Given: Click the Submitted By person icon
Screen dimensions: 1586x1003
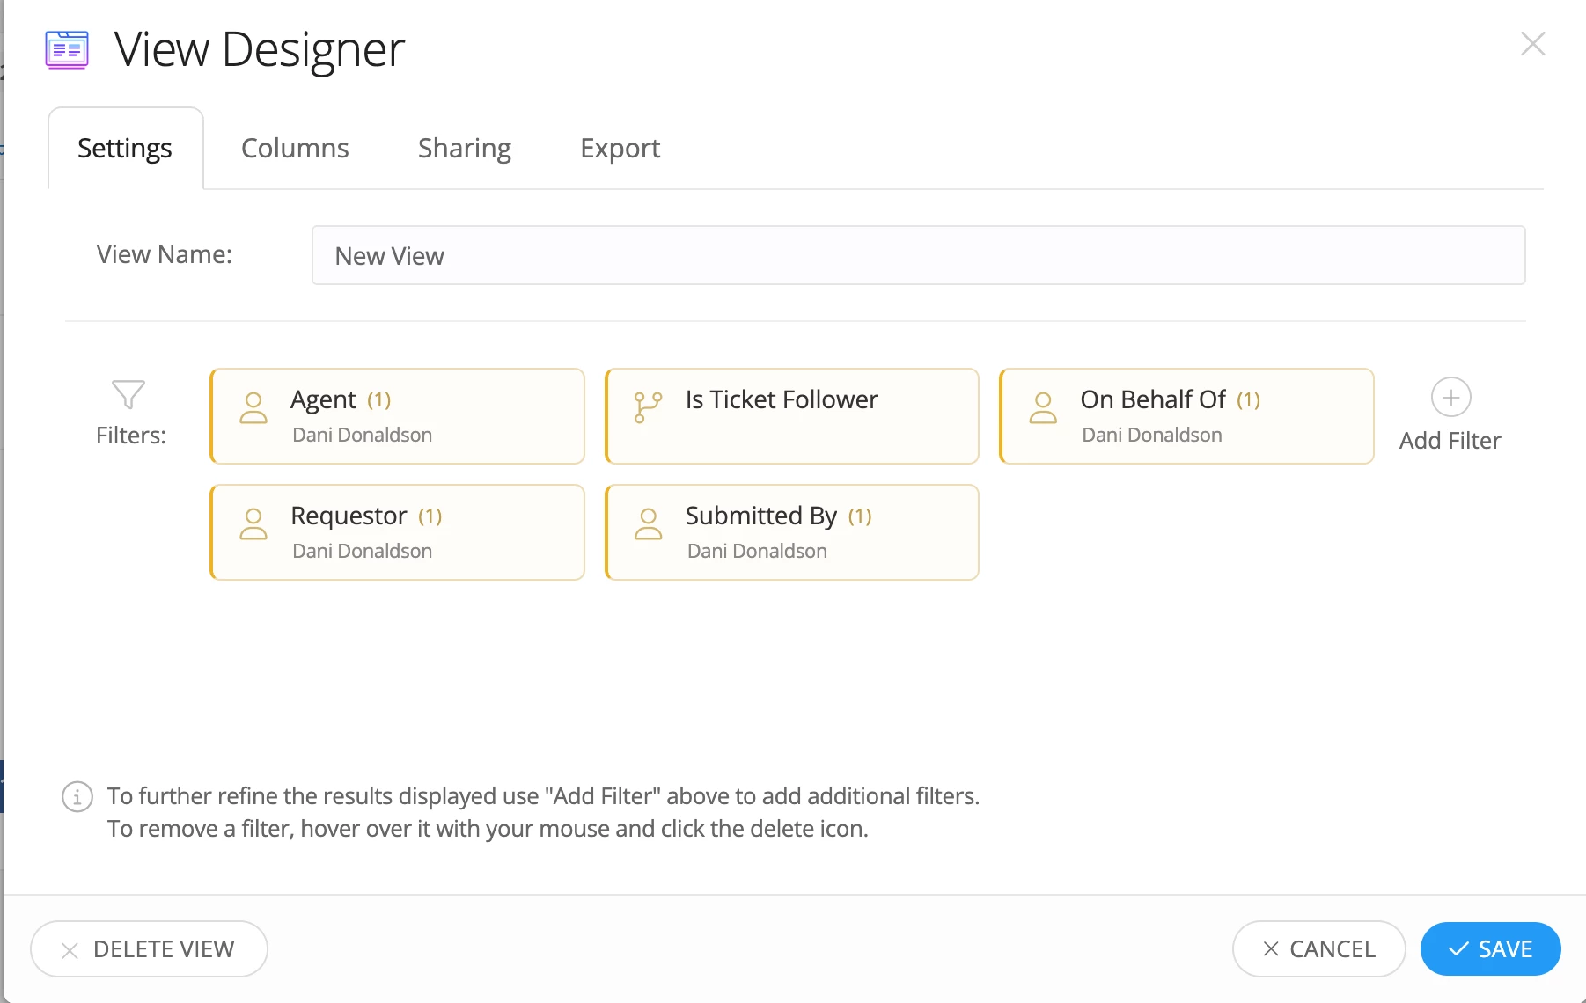Looking at the screenshot, I should coord(648,523).
